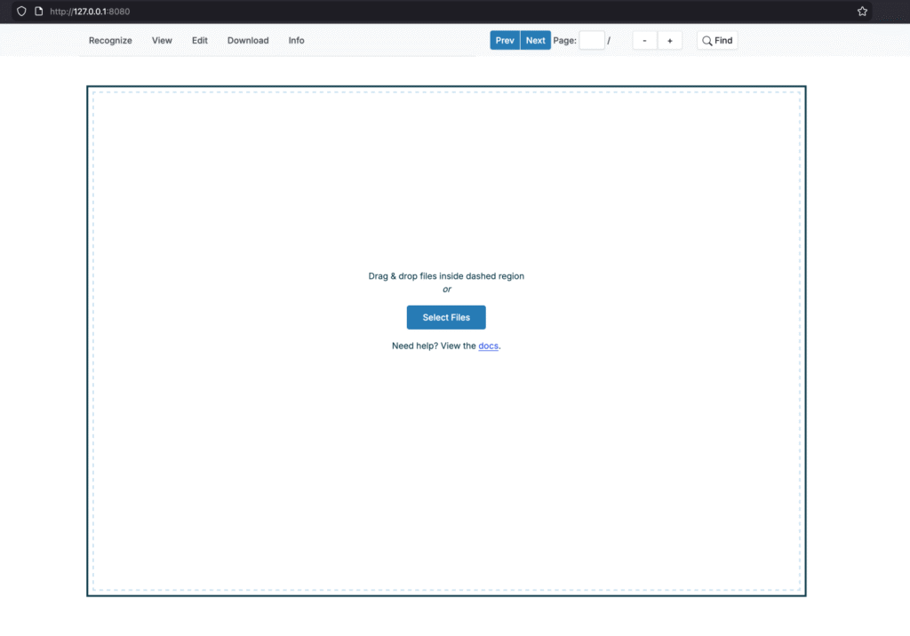This screenshot has height=636, width=910.
Task: Expand the View menu
Action: point(162,41)
